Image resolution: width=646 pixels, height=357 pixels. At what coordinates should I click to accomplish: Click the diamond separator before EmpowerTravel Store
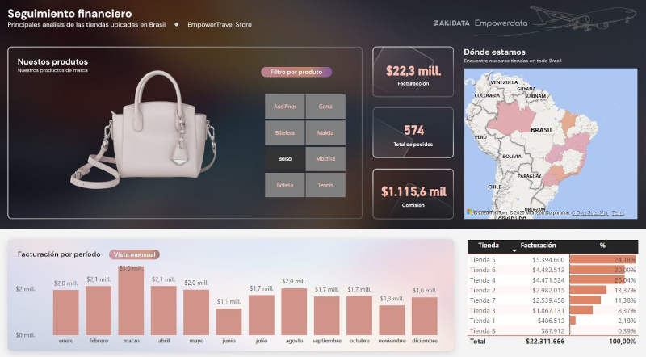tap(176, 24)
